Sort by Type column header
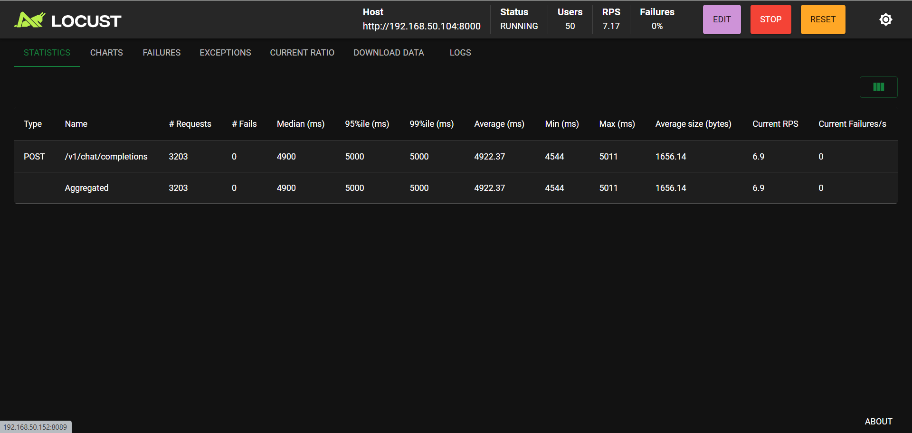912x433 pixels. 33,124
